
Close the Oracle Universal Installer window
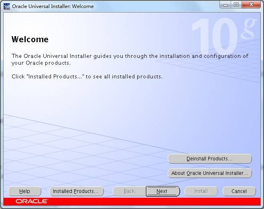[250, 5]
